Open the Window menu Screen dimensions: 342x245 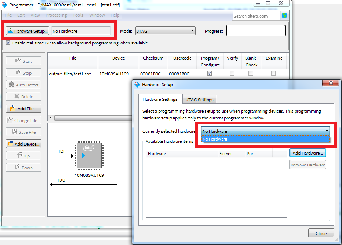point(97,15)
